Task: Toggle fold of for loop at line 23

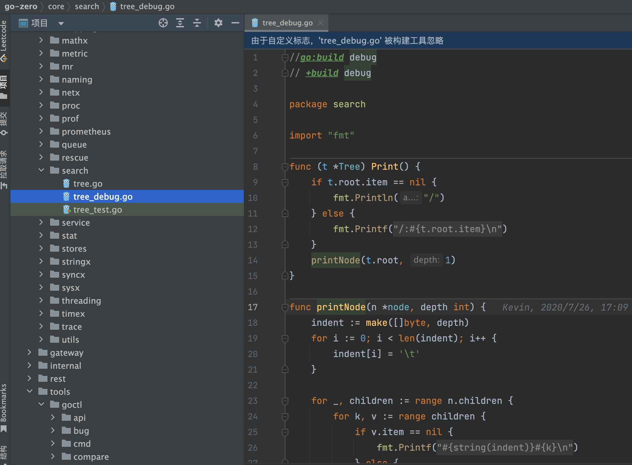Action: 285,401
